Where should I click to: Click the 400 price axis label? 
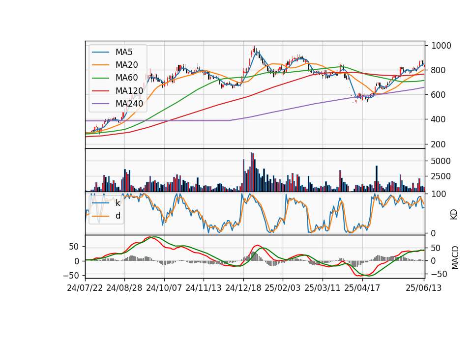[x=439, y=119]
